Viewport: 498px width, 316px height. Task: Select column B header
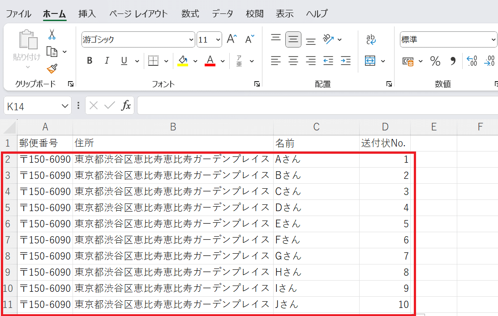(173, 127)
